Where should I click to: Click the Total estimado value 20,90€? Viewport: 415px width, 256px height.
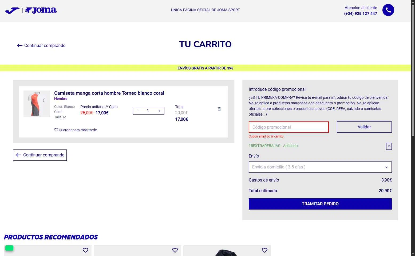pos(385,191)
